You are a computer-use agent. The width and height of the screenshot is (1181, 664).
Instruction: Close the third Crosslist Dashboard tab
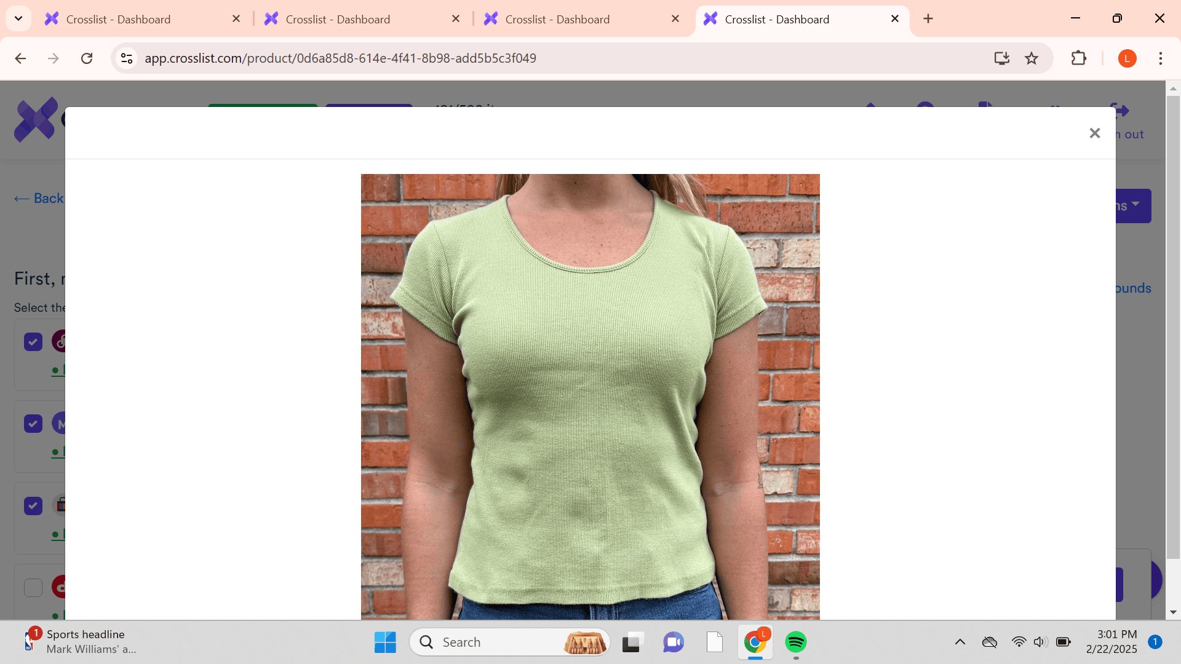675,19
